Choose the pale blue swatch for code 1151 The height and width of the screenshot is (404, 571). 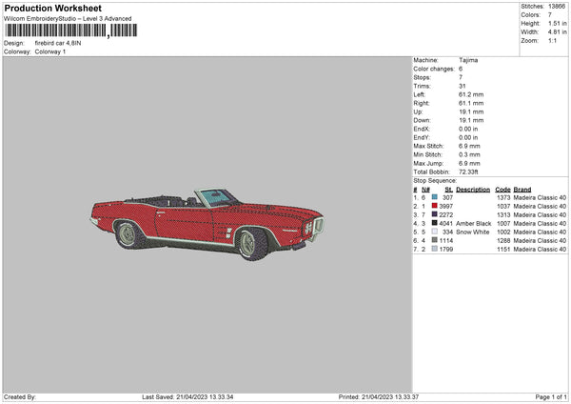coord(434,249)
